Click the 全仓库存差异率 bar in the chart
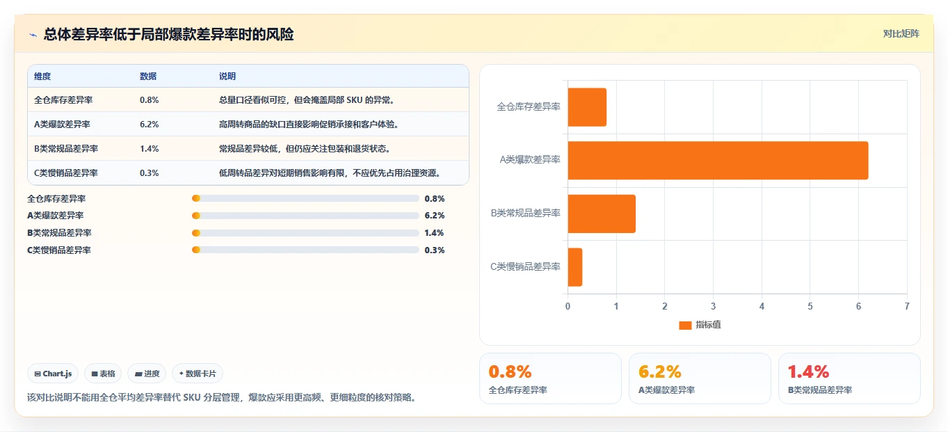This screenshot has width=948, height=432. coord(587,107)
